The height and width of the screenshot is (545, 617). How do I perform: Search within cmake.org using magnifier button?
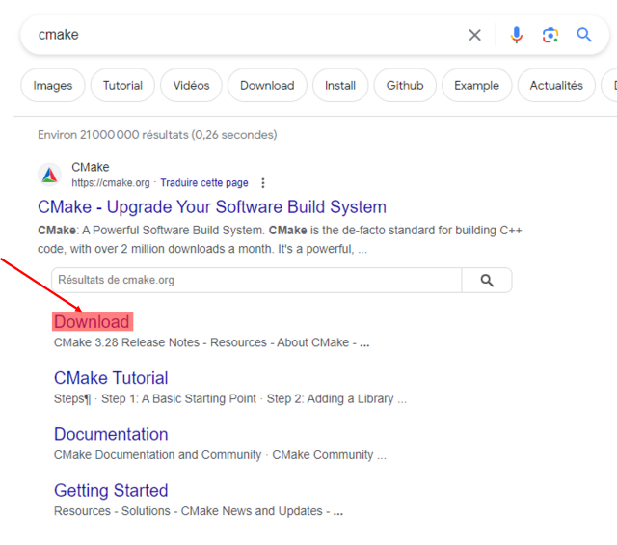tap(487, 281)
